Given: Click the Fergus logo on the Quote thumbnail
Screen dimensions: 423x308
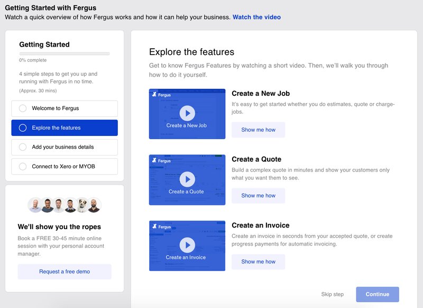Looking at the screenshot, I should click(161, 160).
